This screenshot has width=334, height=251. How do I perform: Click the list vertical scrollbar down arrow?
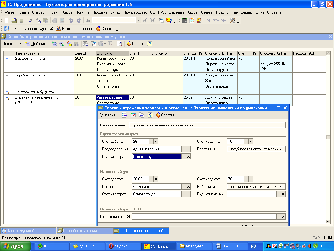[328, 222]
